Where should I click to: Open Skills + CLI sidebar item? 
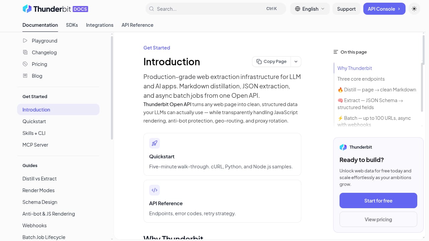(x=58, y=133)
